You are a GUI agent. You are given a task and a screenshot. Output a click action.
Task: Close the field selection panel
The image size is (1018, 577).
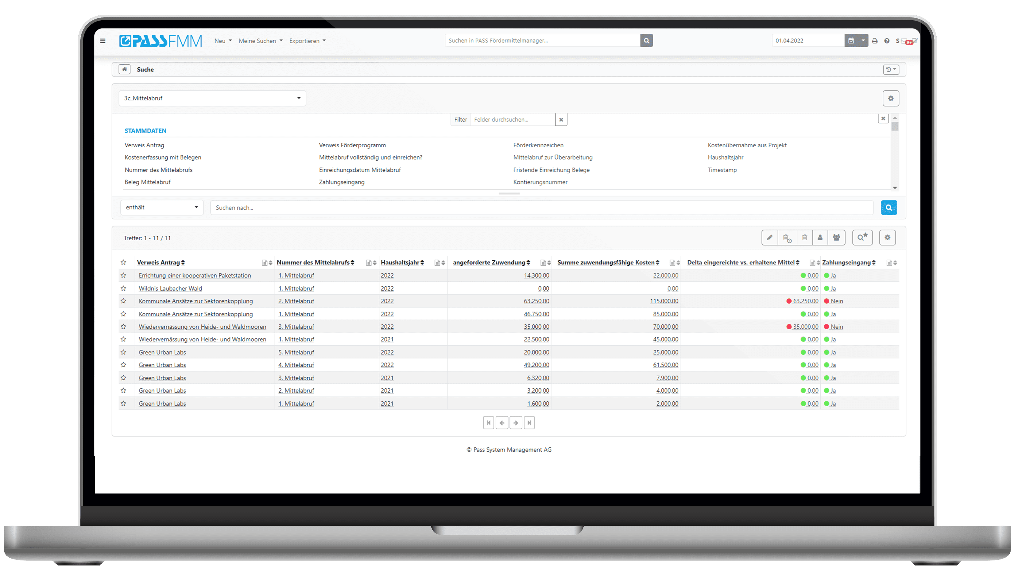pyautogui.click(x=883, y=118)
